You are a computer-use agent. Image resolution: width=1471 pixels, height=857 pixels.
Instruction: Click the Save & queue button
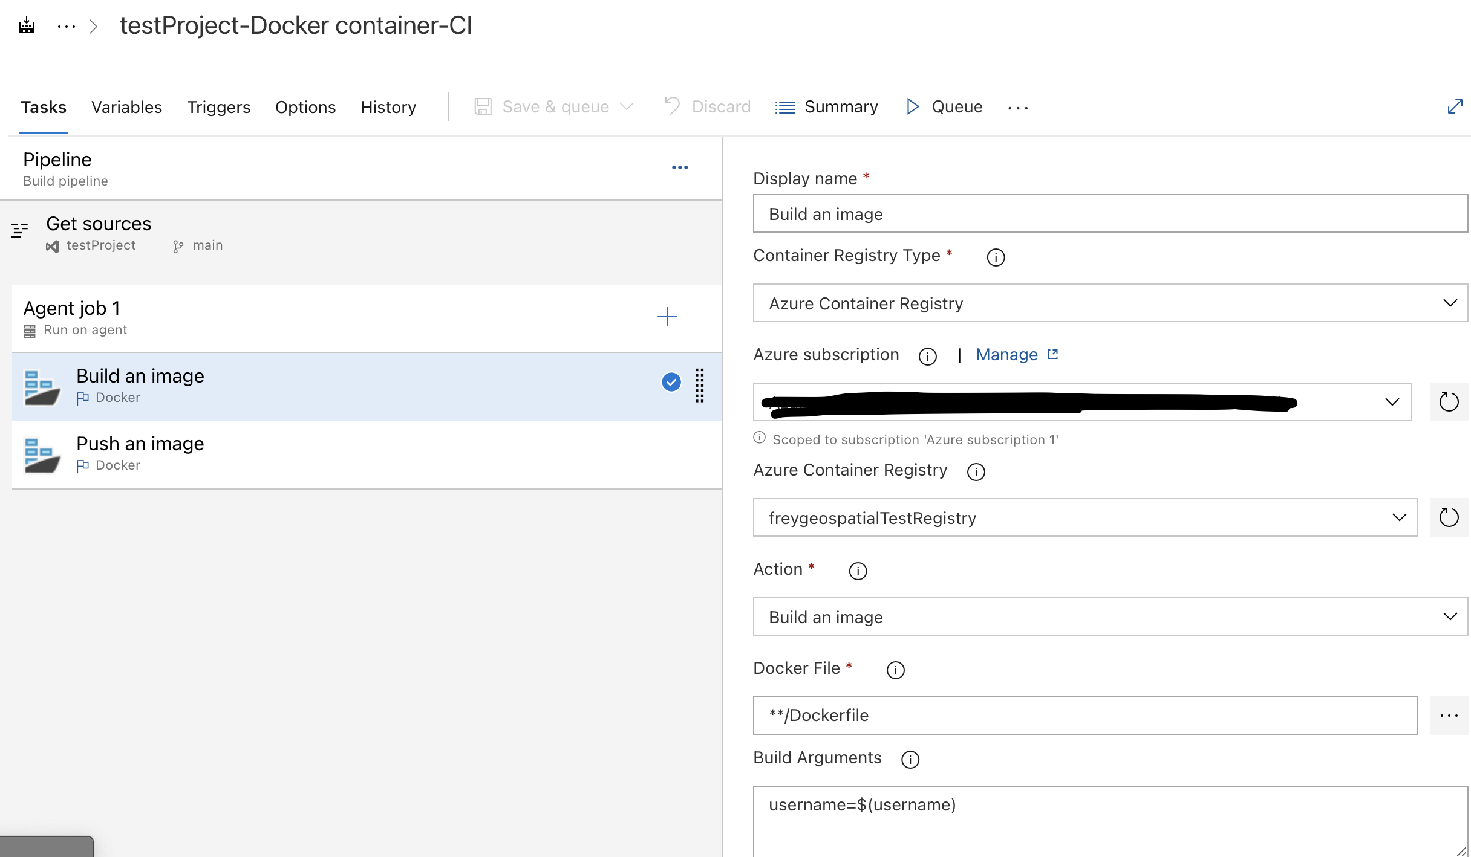pos(542,107)
